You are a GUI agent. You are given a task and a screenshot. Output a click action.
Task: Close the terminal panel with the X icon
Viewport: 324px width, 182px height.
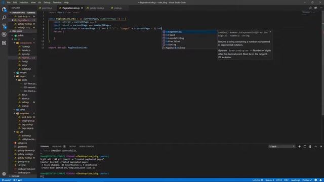tap(321, 147)
